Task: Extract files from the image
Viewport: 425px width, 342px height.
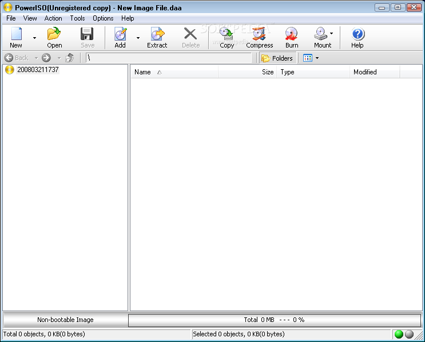Action: tap(157, 37)
